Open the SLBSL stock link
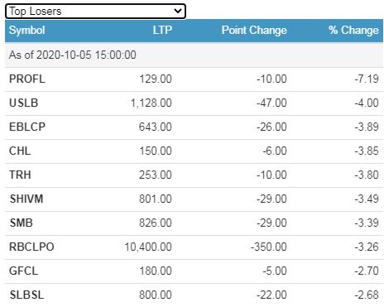Image resolution: width=384 pixels, height=307 pixels. (26, 295)
